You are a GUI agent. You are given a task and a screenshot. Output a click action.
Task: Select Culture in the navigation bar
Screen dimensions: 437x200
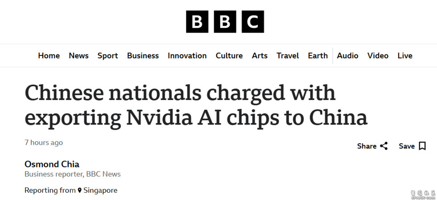[x=229, y=56]
